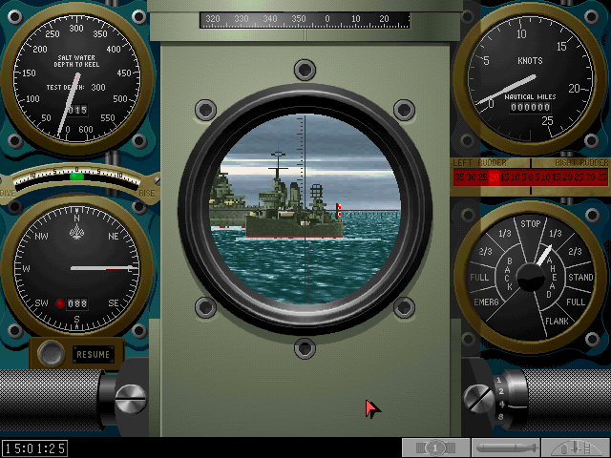Set engine telegraph to back FULL
611x458 pixels.
(x=479, y=278)
